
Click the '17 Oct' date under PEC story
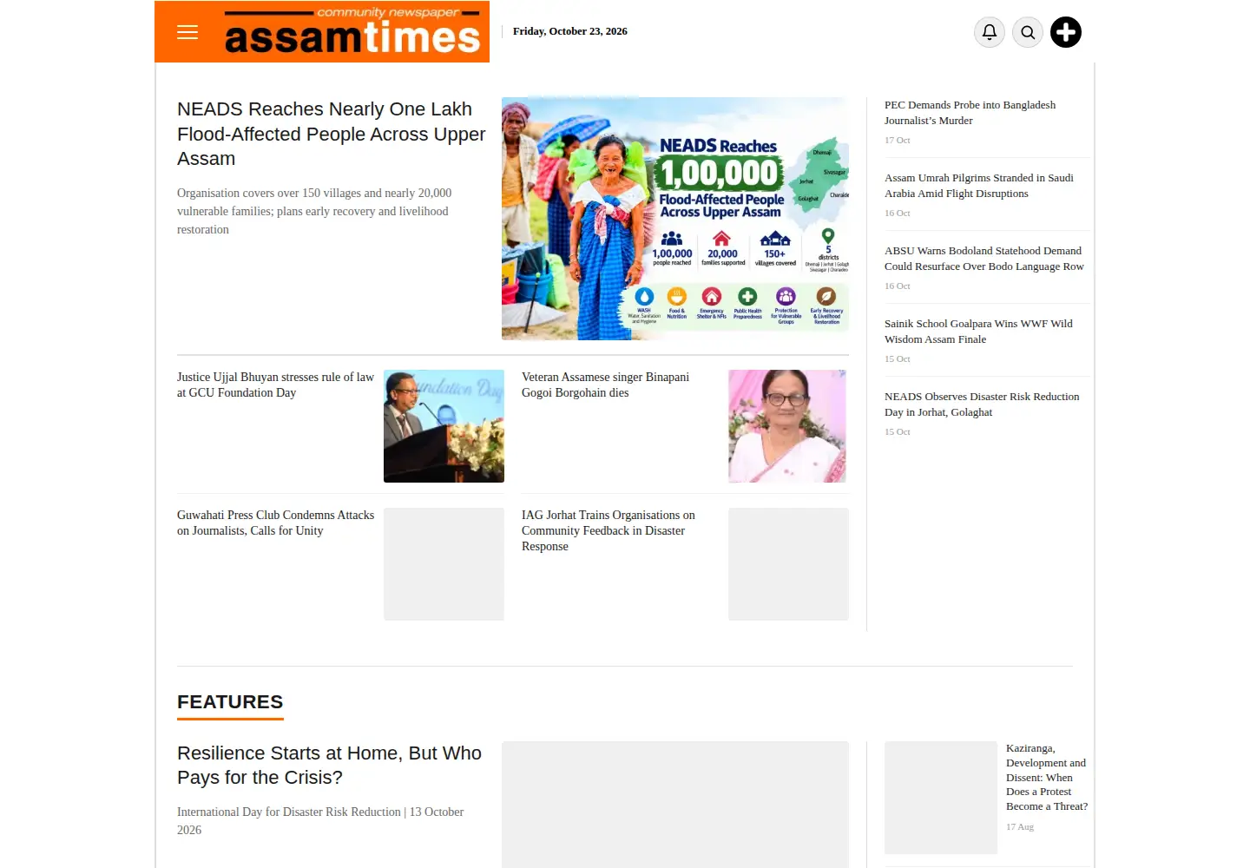click(897, 140)
